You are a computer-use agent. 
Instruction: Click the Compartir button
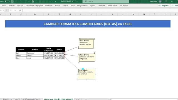tap(164, 6)
